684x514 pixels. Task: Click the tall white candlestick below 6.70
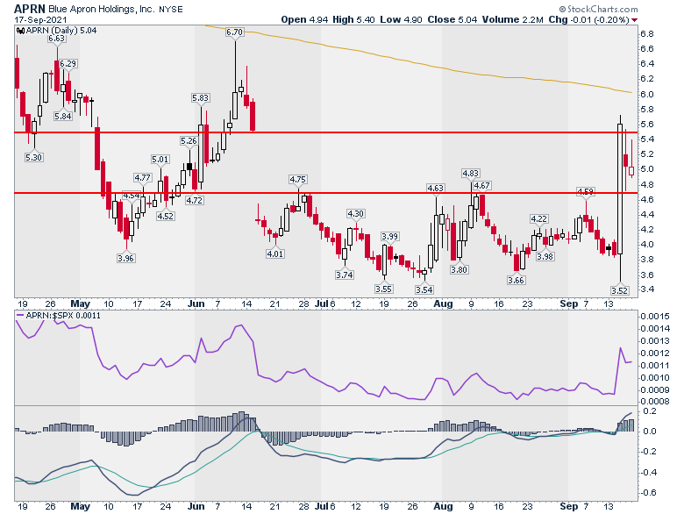tap(235, 105)
